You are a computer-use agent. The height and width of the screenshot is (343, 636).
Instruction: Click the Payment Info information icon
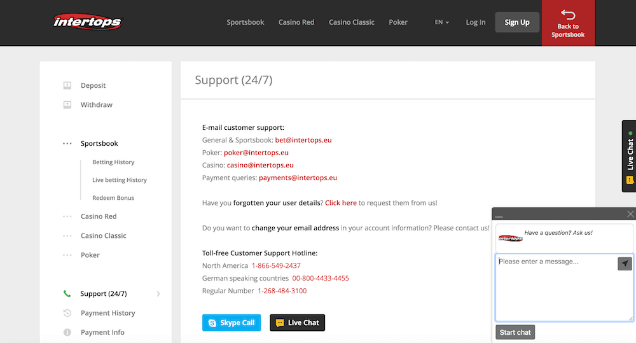[x=67, y=332]
